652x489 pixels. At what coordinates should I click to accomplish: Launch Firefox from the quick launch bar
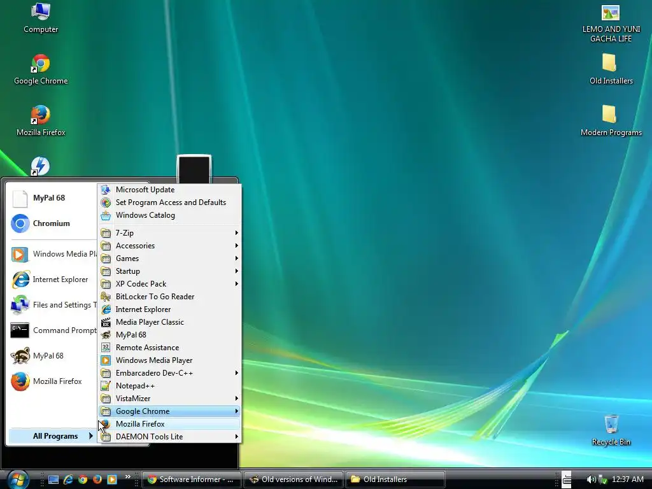pyautogui.click(x=97, y=479)
